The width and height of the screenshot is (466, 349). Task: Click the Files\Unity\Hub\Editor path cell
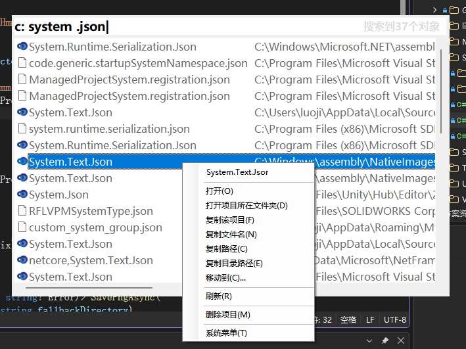(375, 195)
